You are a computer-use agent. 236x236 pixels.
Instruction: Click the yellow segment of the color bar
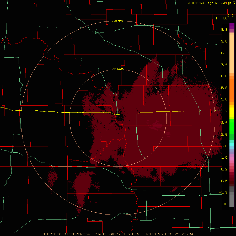click(x=232, y=112)
